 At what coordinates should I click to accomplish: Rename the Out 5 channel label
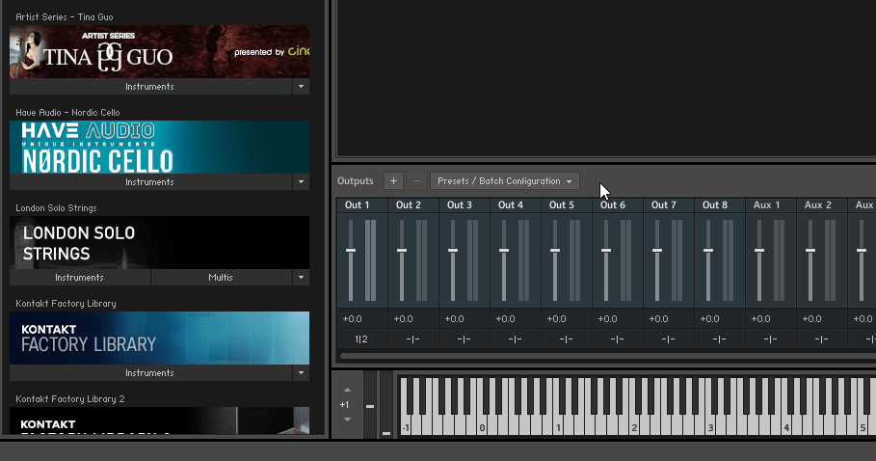[x=562, y=205]
